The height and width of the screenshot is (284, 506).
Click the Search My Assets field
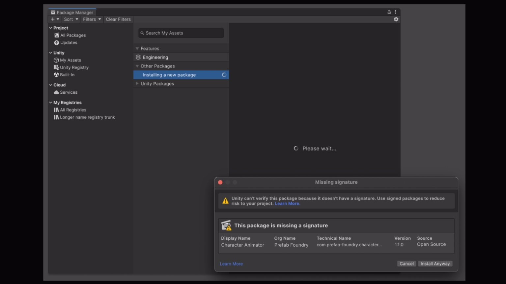181,33
